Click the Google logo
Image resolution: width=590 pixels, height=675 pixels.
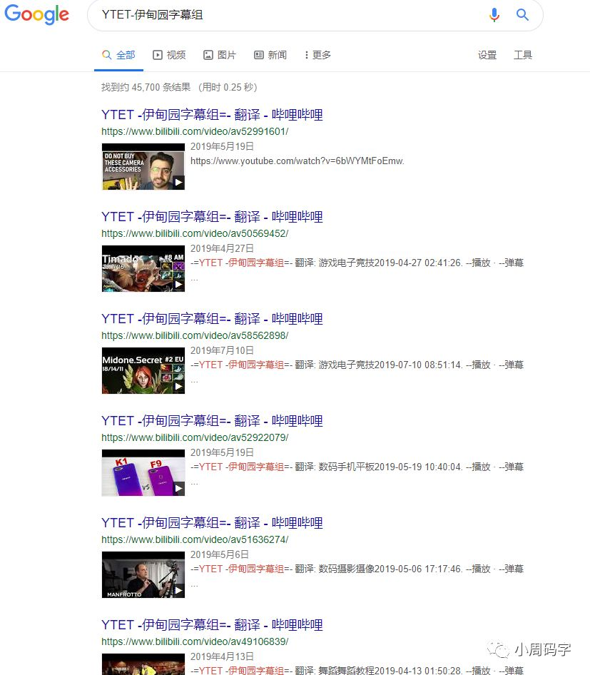36,15
